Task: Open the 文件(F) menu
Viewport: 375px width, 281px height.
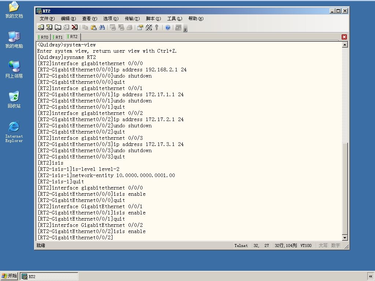Action: point(47,19)
